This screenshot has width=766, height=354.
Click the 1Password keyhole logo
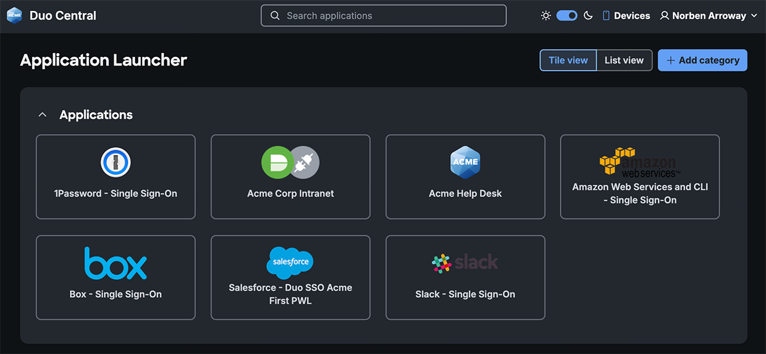click(116, 162)
